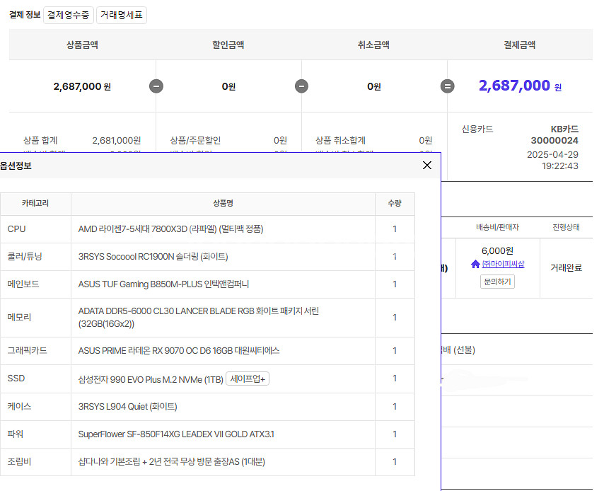Select the AMD 라이젠7 7800X3D product name
The height and width of the screenshot is (491, 604).
coord(170,229)
